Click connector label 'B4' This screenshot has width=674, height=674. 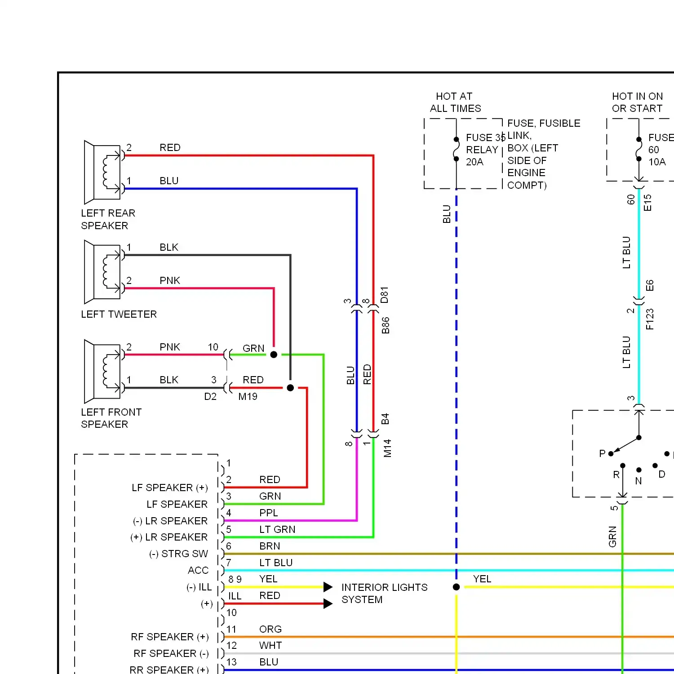[385, 419]
